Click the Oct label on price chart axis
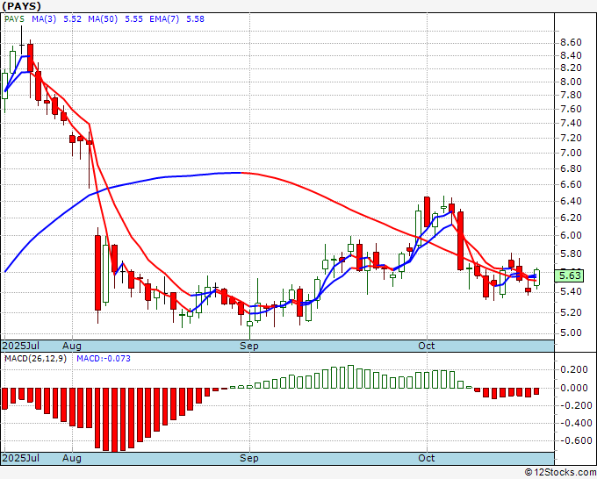Viewport: 597px width, 479px height. 427,346
